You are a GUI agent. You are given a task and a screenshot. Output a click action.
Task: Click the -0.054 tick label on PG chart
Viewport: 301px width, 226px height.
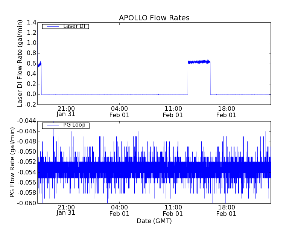[27, 173]
